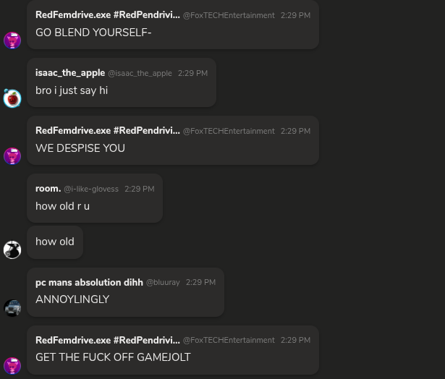Click RedFemdrive.exe name above GO BLEND YOURSELF
Screen dimensions: 445x379
108,14
